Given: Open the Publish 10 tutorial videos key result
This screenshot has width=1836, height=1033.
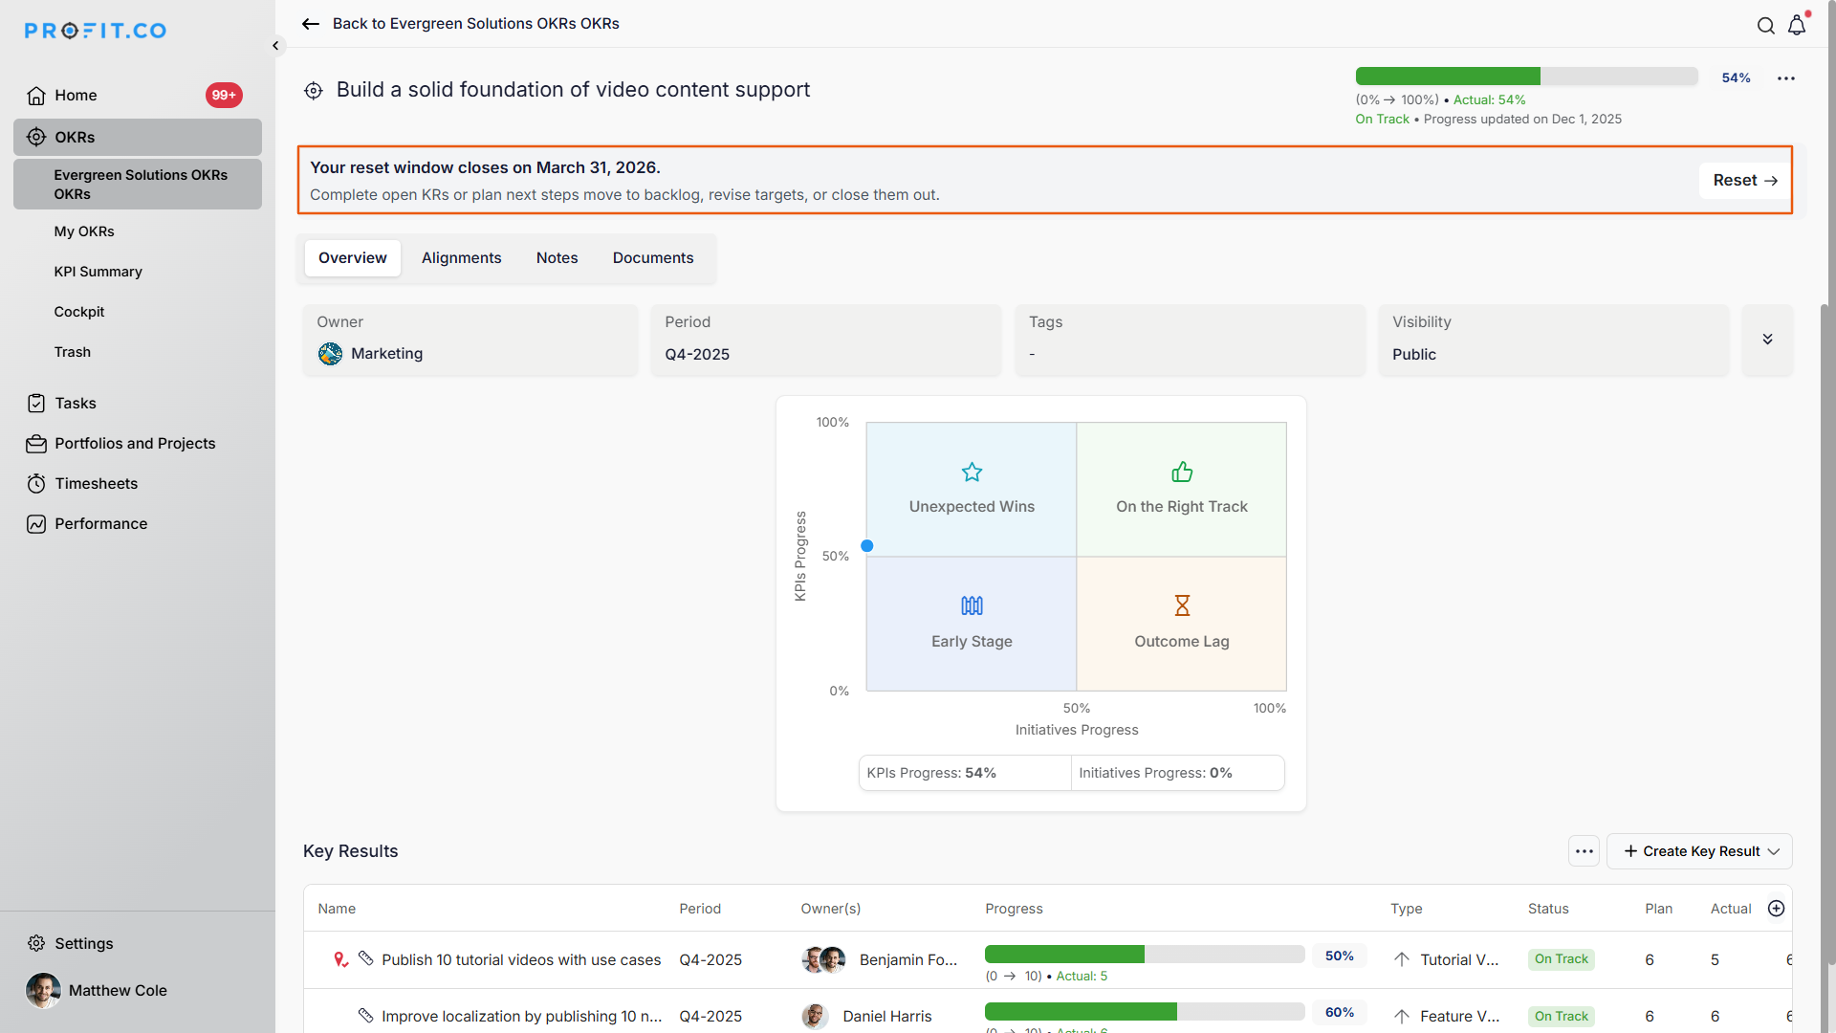Looking at the screenshot, I should click(x=521, y=959).
